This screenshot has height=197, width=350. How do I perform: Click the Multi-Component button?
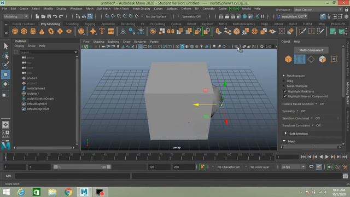311,50
